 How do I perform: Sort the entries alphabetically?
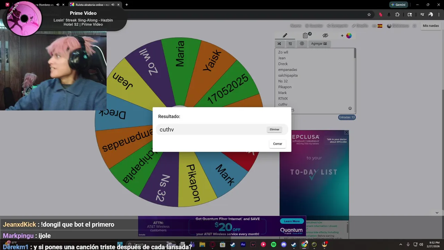click(290, 44)
